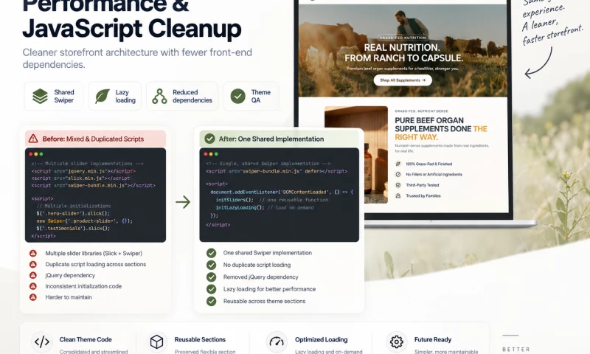Click the text Removed jQuery dependency

pyautogui.click(x=261, y=277)
